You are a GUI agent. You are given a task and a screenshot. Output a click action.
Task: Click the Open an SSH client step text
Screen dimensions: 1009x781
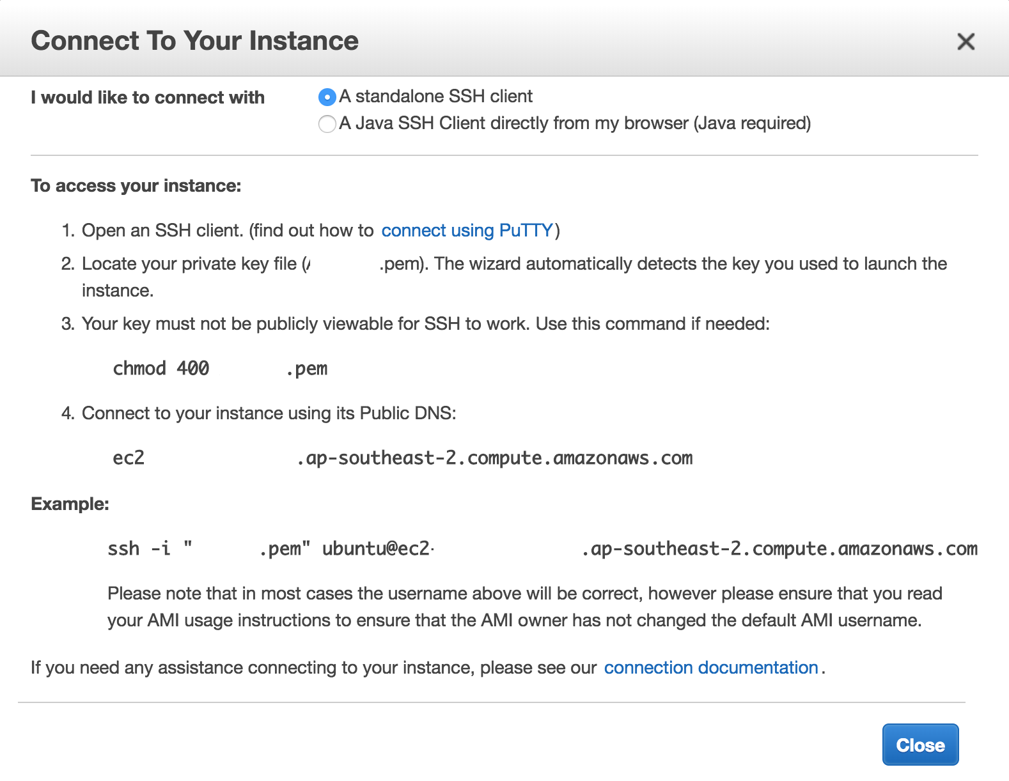227,230
